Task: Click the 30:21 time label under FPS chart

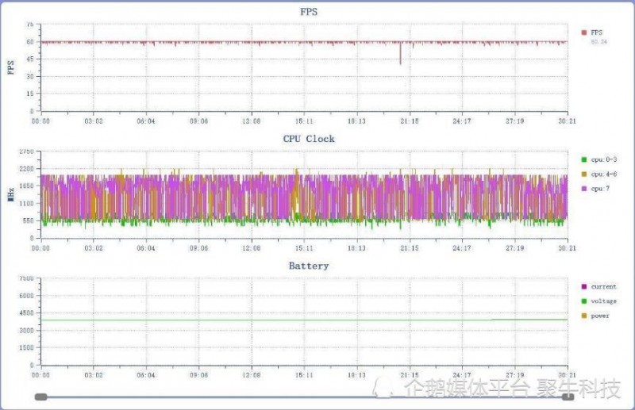Action: click(567, 121)
